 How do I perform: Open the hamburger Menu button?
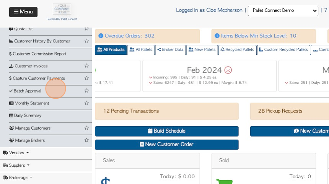pyautogui.click(x=23, y=12)
